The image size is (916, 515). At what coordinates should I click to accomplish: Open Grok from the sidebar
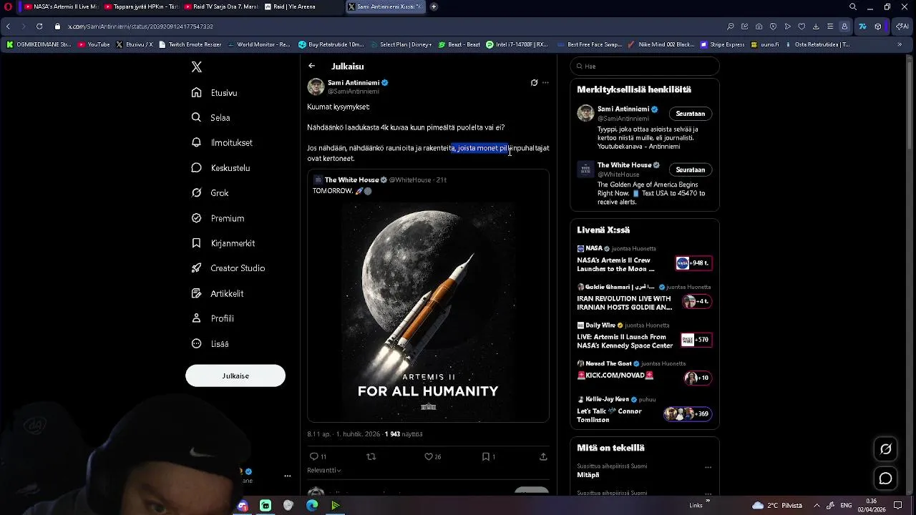coord(210,193)
